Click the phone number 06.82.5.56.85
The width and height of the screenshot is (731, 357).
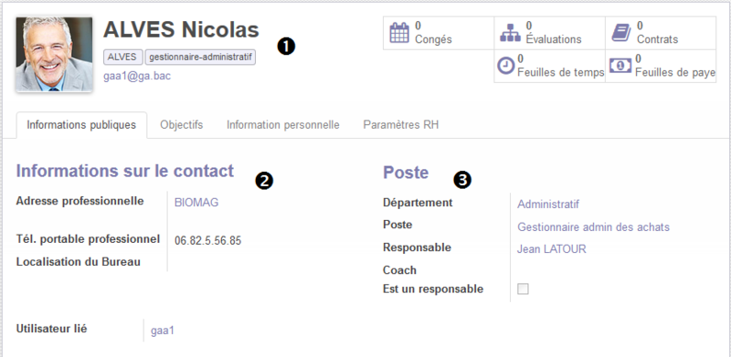208,240
